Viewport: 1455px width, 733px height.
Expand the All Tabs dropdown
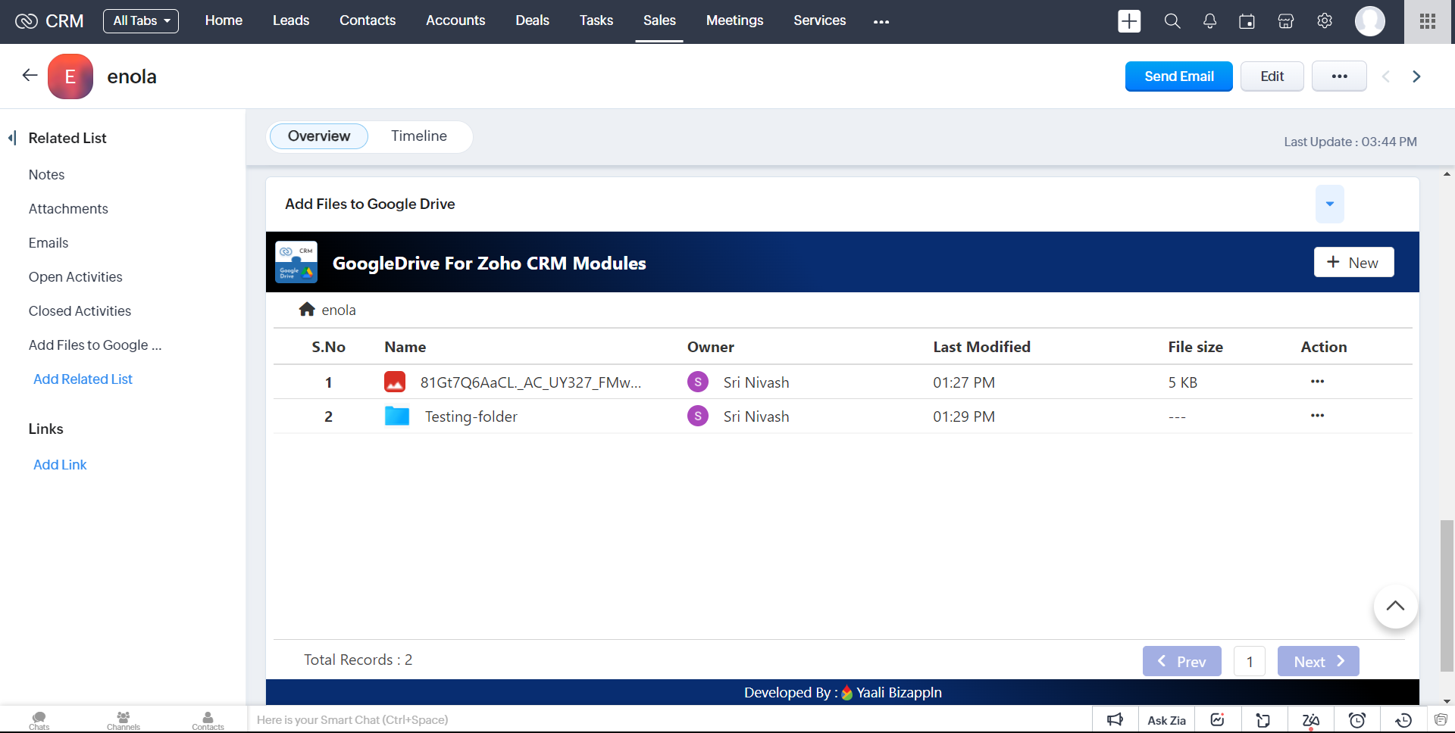[141, 21]
